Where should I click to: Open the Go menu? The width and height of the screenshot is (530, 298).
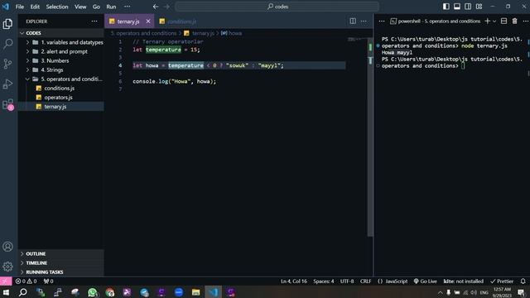point(96,7)
